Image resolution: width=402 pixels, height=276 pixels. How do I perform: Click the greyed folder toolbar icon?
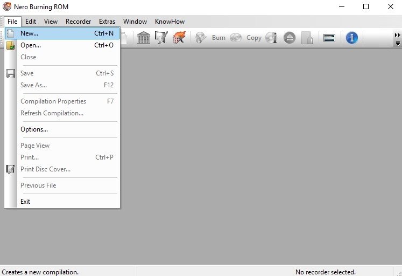[x=307, y=38]
